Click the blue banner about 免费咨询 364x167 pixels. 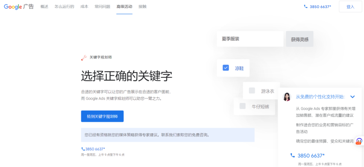click(x=168, y=135)
